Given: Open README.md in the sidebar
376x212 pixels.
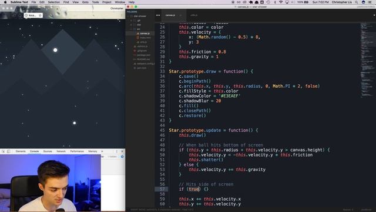Looking at the screenshot, I should [x=143, y=59].
